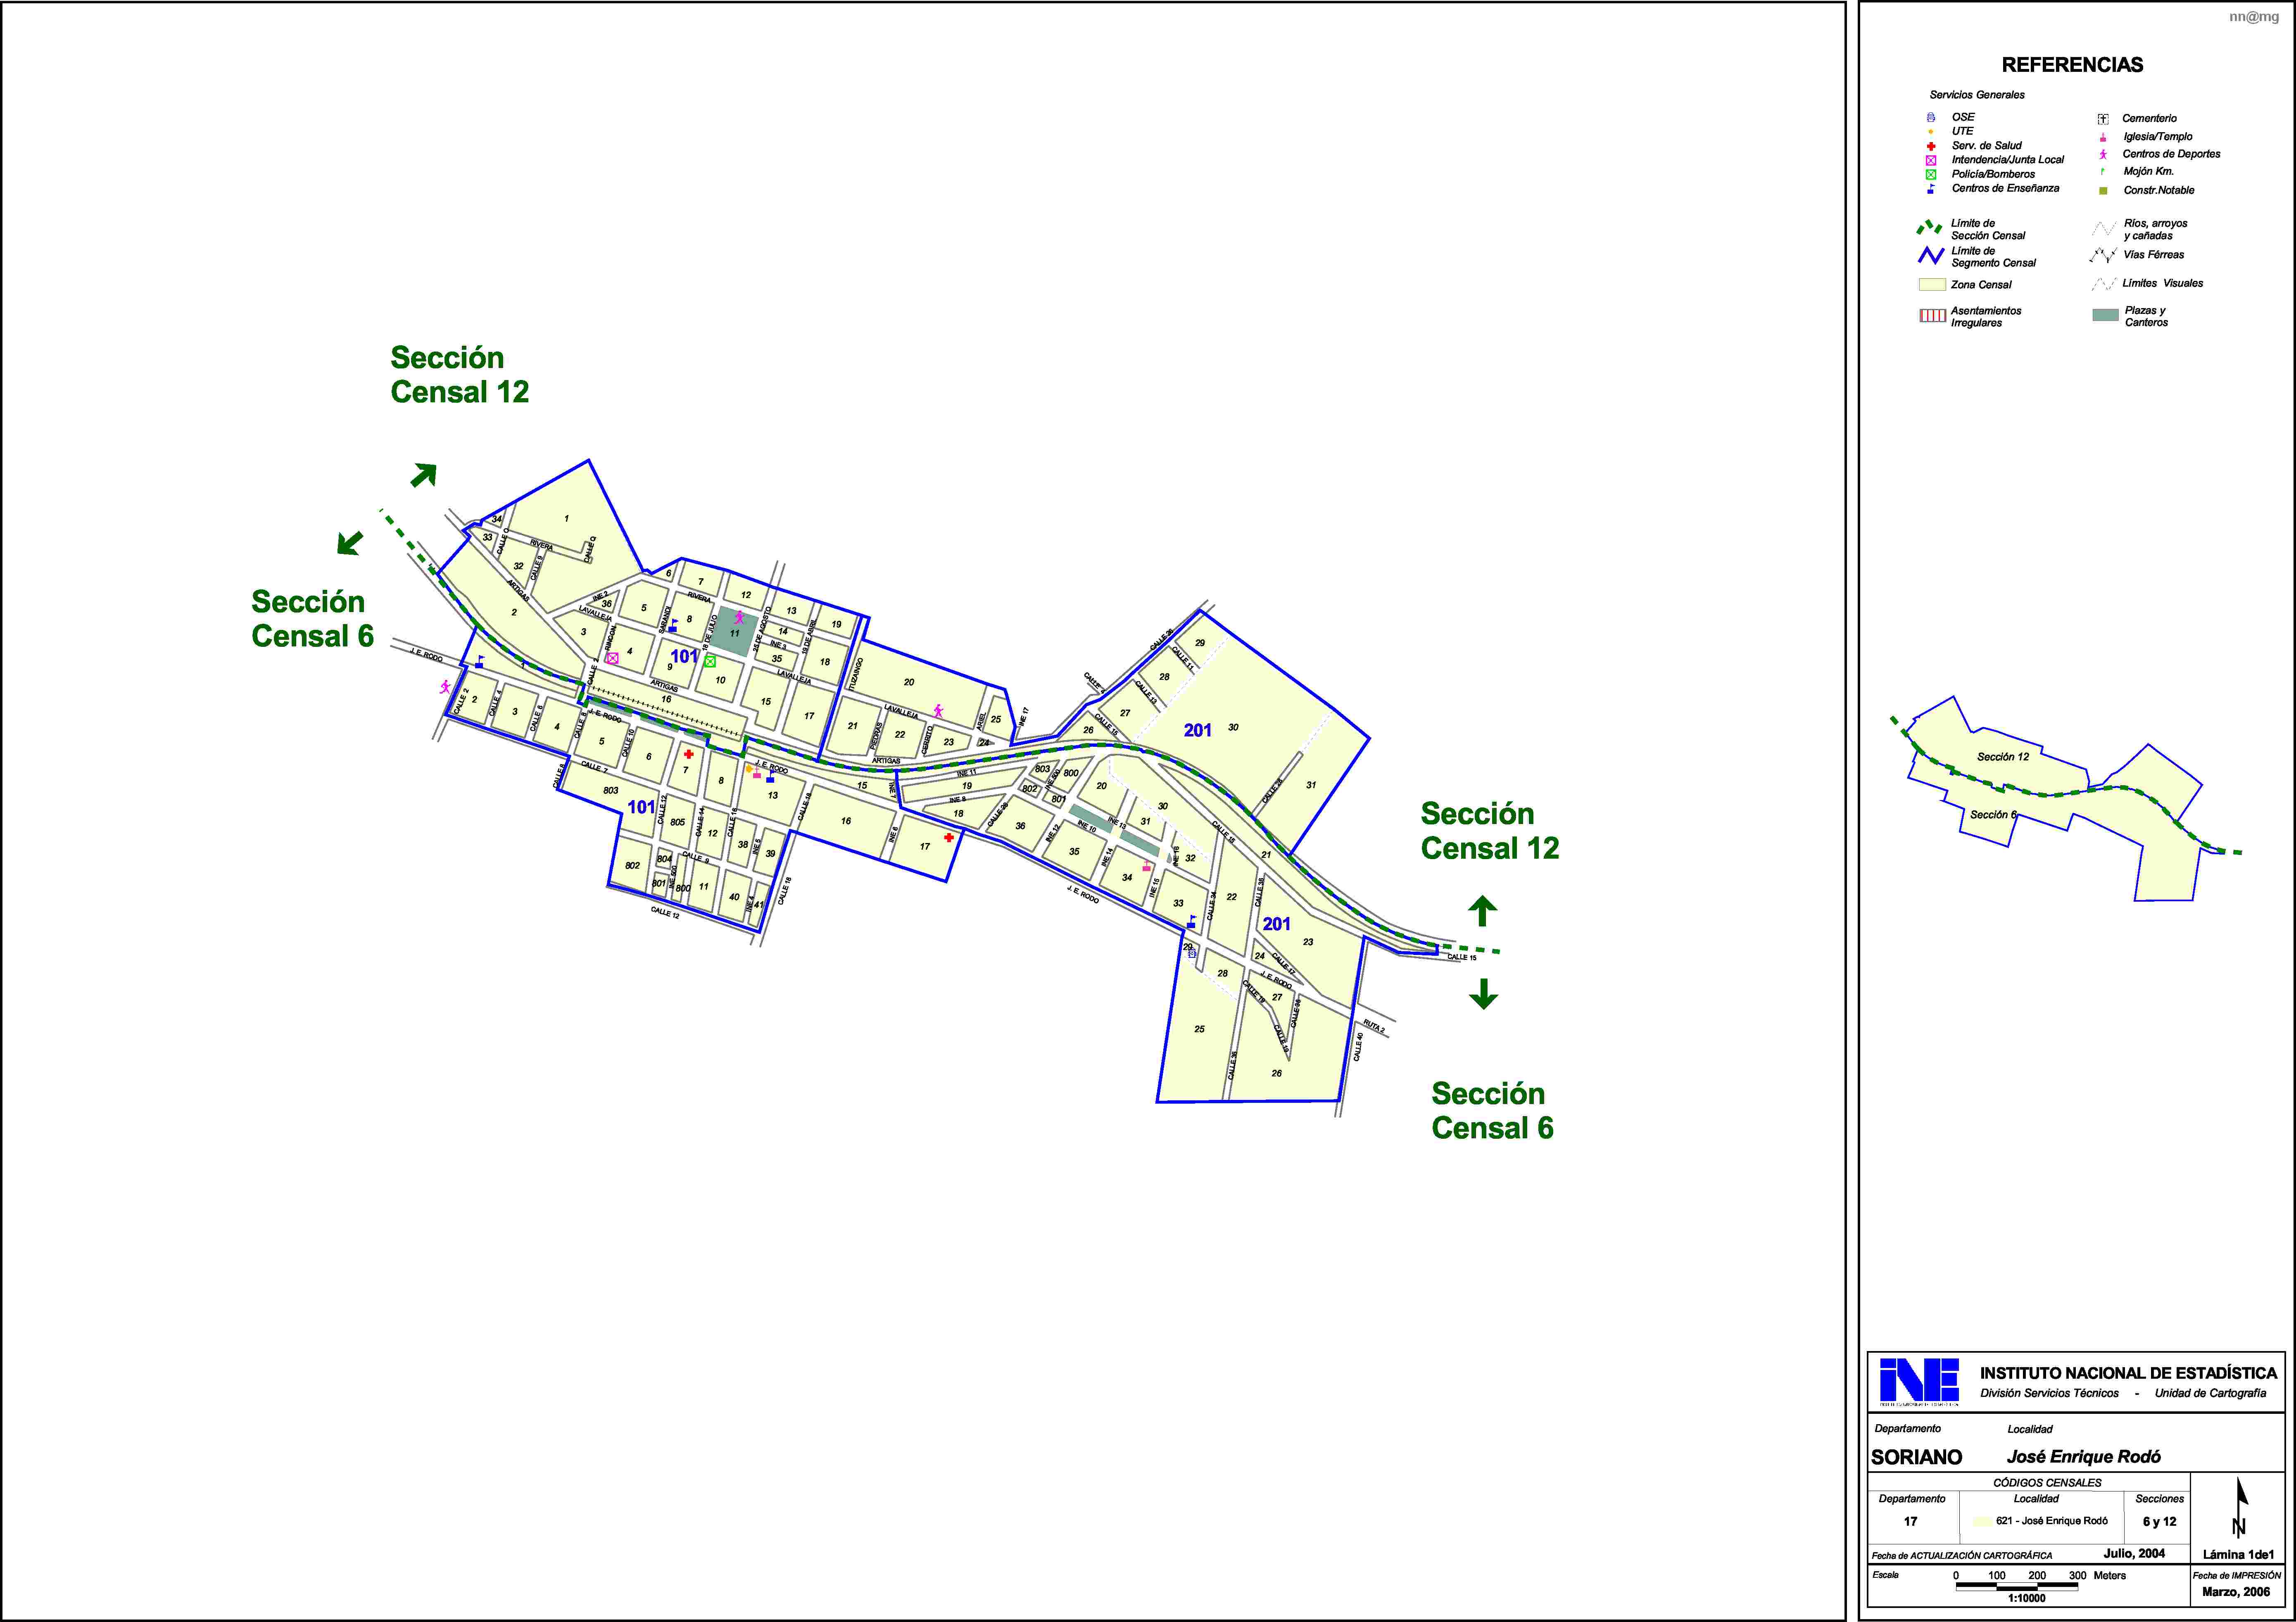
Task: Click the green arrow pointing up-right
Action: tap(424, 475)
